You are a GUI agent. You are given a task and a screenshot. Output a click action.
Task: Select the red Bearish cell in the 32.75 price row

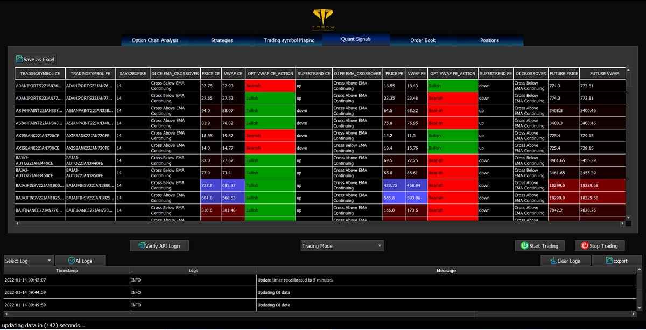270,85
